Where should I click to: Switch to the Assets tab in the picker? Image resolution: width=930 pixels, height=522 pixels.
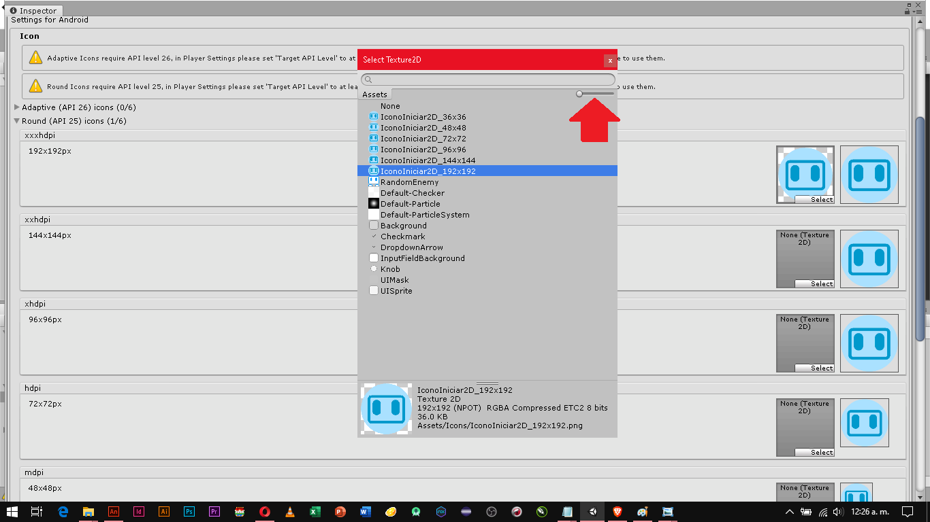pos(374,94)
